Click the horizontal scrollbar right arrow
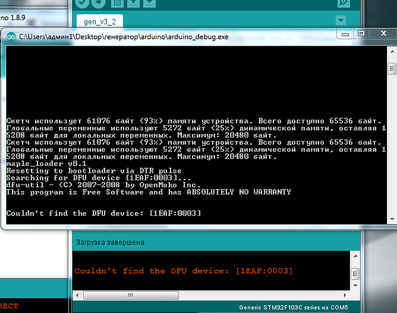This screenshot has height=313, width=397. [x=345, y=295]
